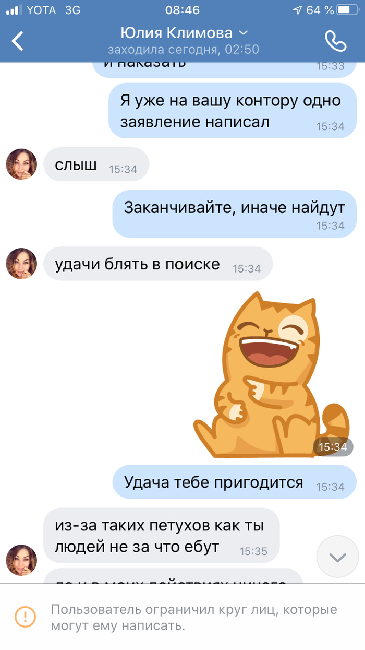The image size is (365, 650).
Task: Open the avatar next to the 'из-за таких петухов' message
Action: [21, 560]
